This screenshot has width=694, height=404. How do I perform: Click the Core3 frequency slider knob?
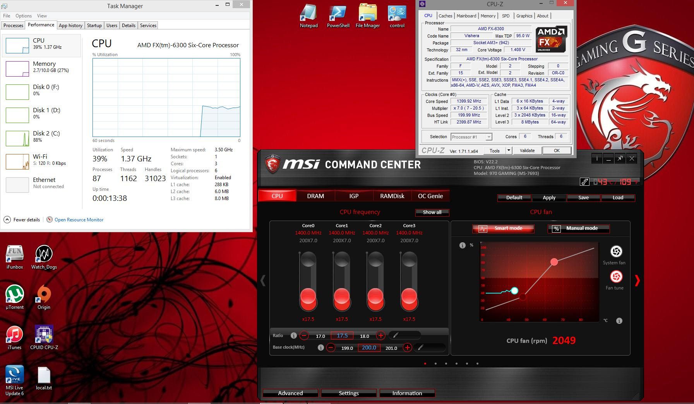pos(409,296)
